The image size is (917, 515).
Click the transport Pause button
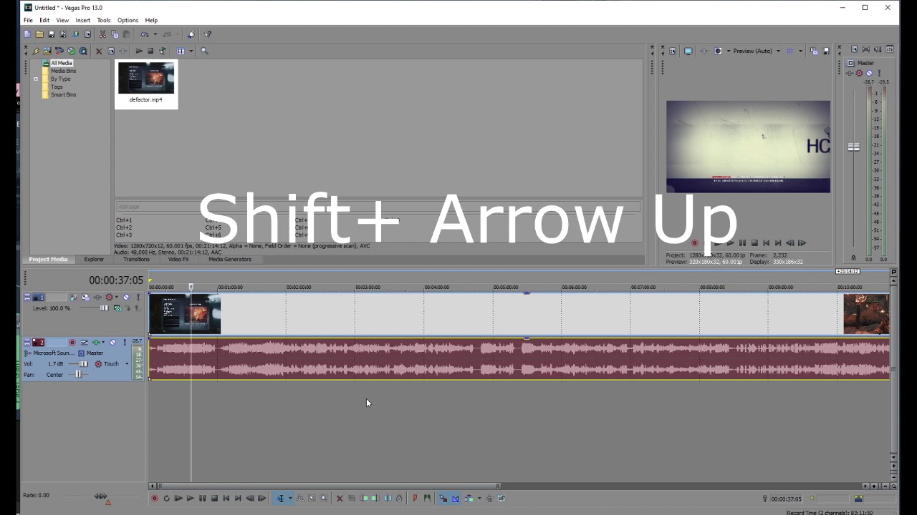[x=202, y=499]
